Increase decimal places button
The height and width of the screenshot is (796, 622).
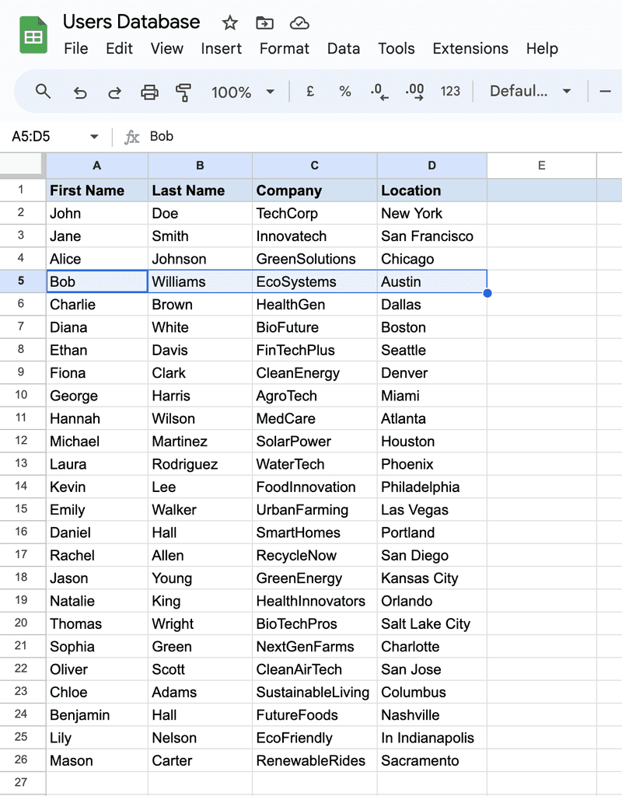[414, 92]
